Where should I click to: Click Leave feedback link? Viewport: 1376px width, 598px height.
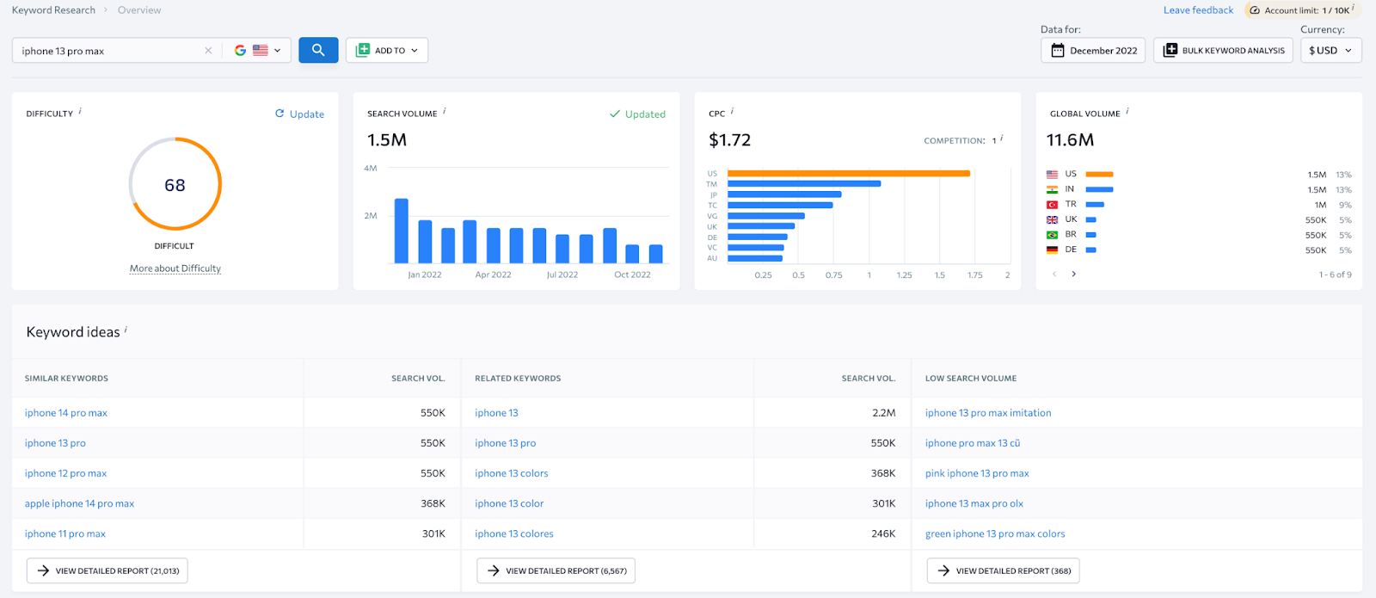(1198, 10)
